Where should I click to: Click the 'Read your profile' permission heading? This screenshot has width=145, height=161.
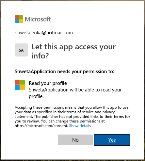48,83
